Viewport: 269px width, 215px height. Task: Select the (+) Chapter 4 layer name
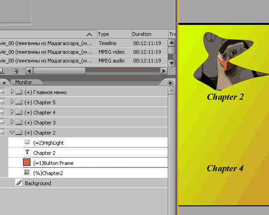[40, 113]
